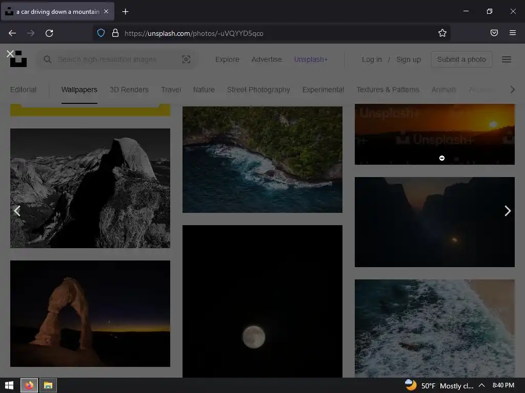The width and height of the screenshot is (525, 393).
Task: Click Firefox icon in taskbar
Action: [x=29, y=385]
